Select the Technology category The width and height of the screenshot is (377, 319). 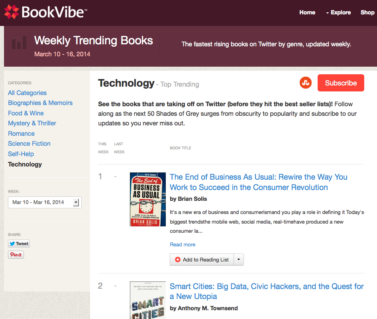pos(25,164)
